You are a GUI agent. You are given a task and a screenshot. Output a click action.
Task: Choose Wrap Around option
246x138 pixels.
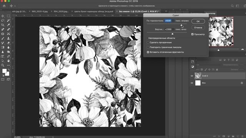[148, 52]
